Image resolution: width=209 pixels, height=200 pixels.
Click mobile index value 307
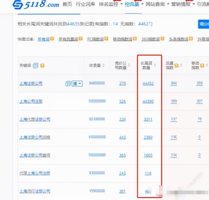[x=200, y=101]
